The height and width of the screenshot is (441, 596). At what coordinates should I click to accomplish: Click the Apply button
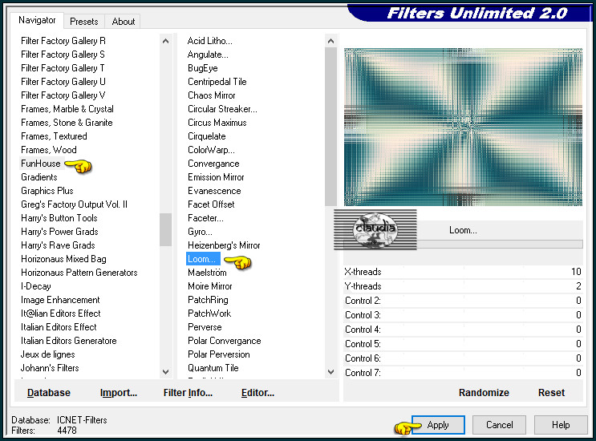point(438,425)
